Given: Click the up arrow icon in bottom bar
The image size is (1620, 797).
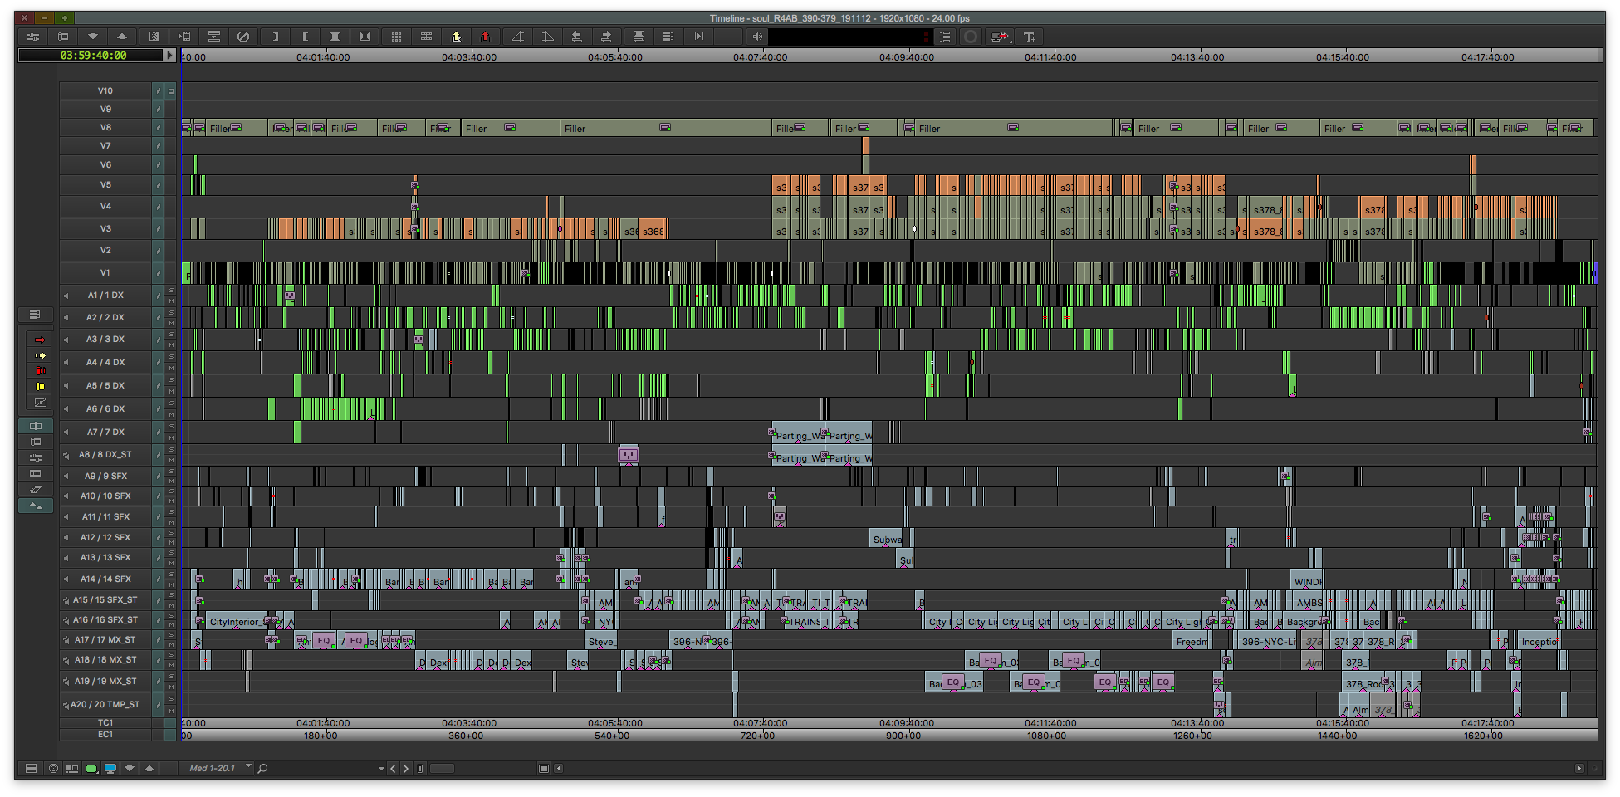Looking at the screenshot, I should (149, 769).
